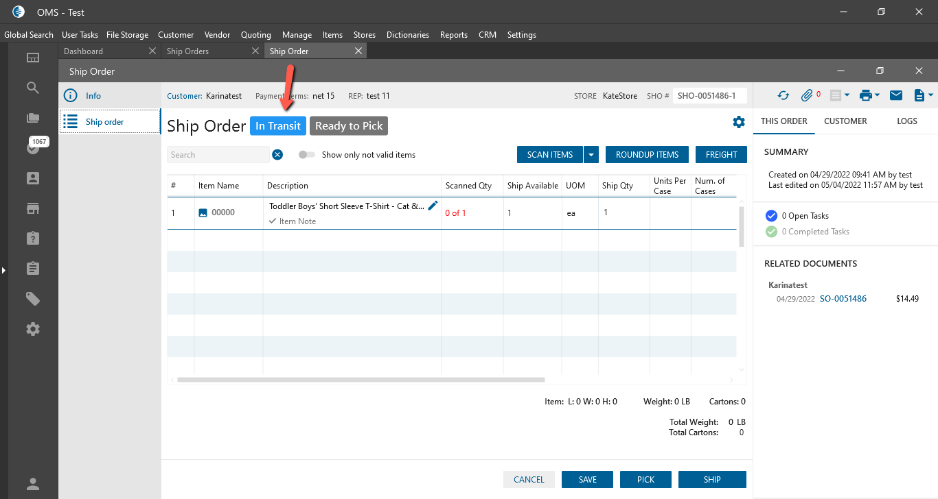The width and height of the screenshot is (938, 499).
Task: Click the envelope email icon
Action: pyautogui.click(x=896, y=96)
